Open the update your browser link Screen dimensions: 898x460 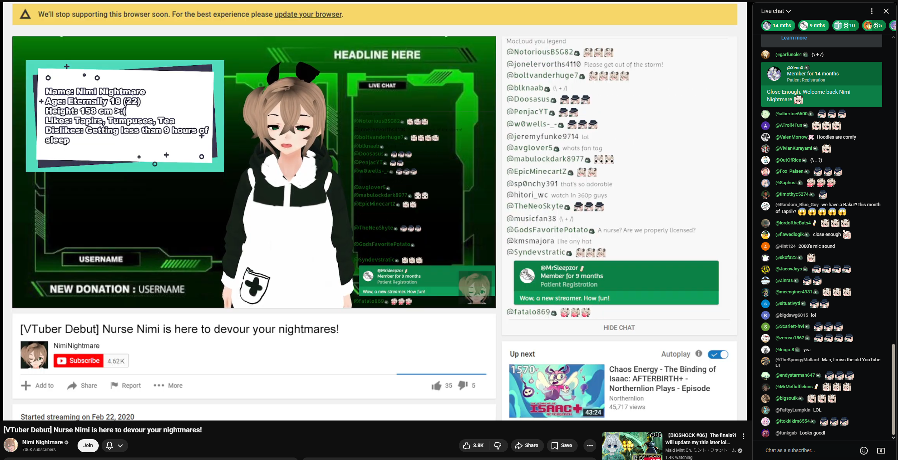(308, 14)
